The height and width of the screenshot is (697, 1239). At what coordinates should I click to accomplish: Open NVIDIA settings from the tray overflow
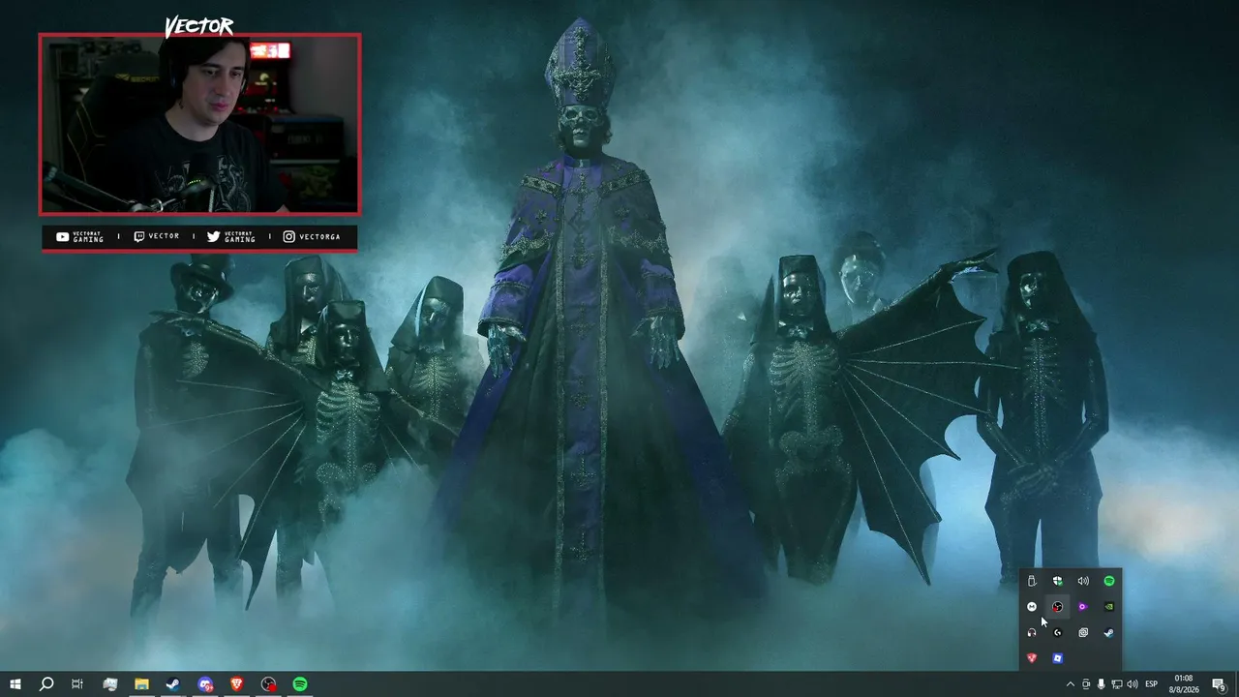point(1109,607)
